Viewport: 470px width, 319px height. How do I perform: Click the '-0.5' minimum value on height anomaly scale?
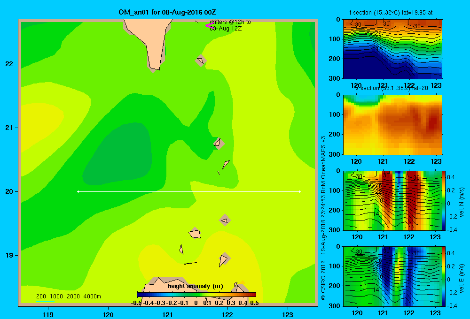point(136,303)
